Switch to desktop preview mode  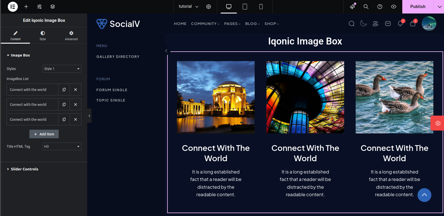[x=229, y=7]
